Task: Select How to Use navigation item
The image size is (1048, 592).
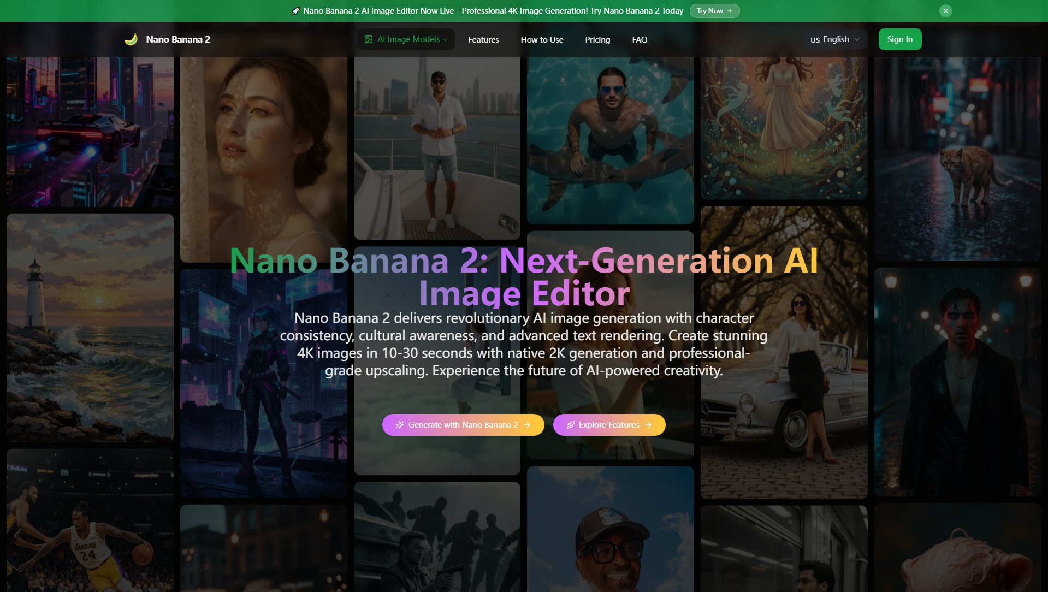Action: pyautogui.click(x=542, y=39)
